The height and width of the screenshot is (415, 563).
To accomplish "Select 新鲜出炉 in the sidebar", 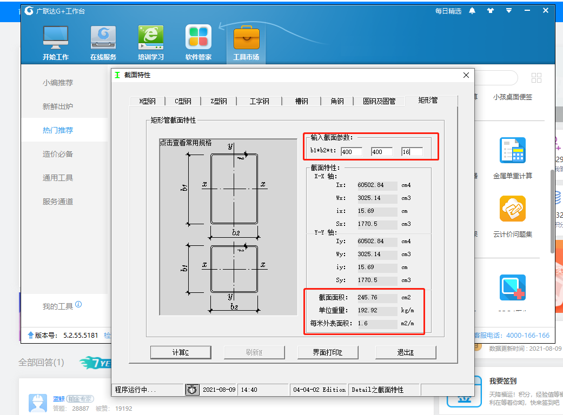I will click(58, 106).
